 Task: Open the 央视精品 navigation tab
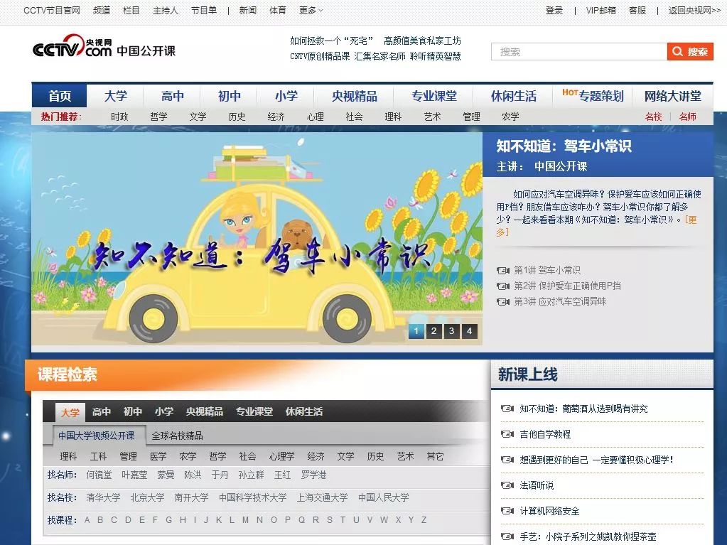tap(354, 96)
